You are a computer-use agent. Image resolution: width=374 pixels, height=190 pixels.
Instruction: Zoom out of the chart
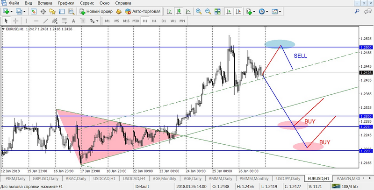(x=207, y=11)
